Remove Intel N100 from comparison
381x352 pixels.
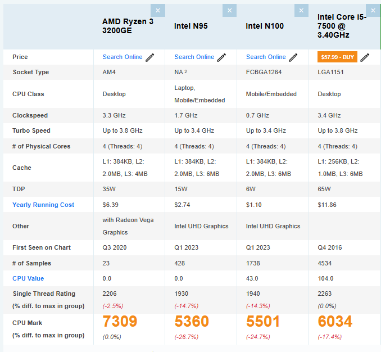point(301,11)
